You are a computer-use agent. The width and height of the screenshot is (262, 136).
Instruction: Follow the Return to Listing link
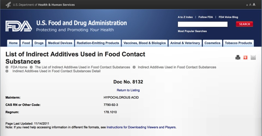point(128,90)
